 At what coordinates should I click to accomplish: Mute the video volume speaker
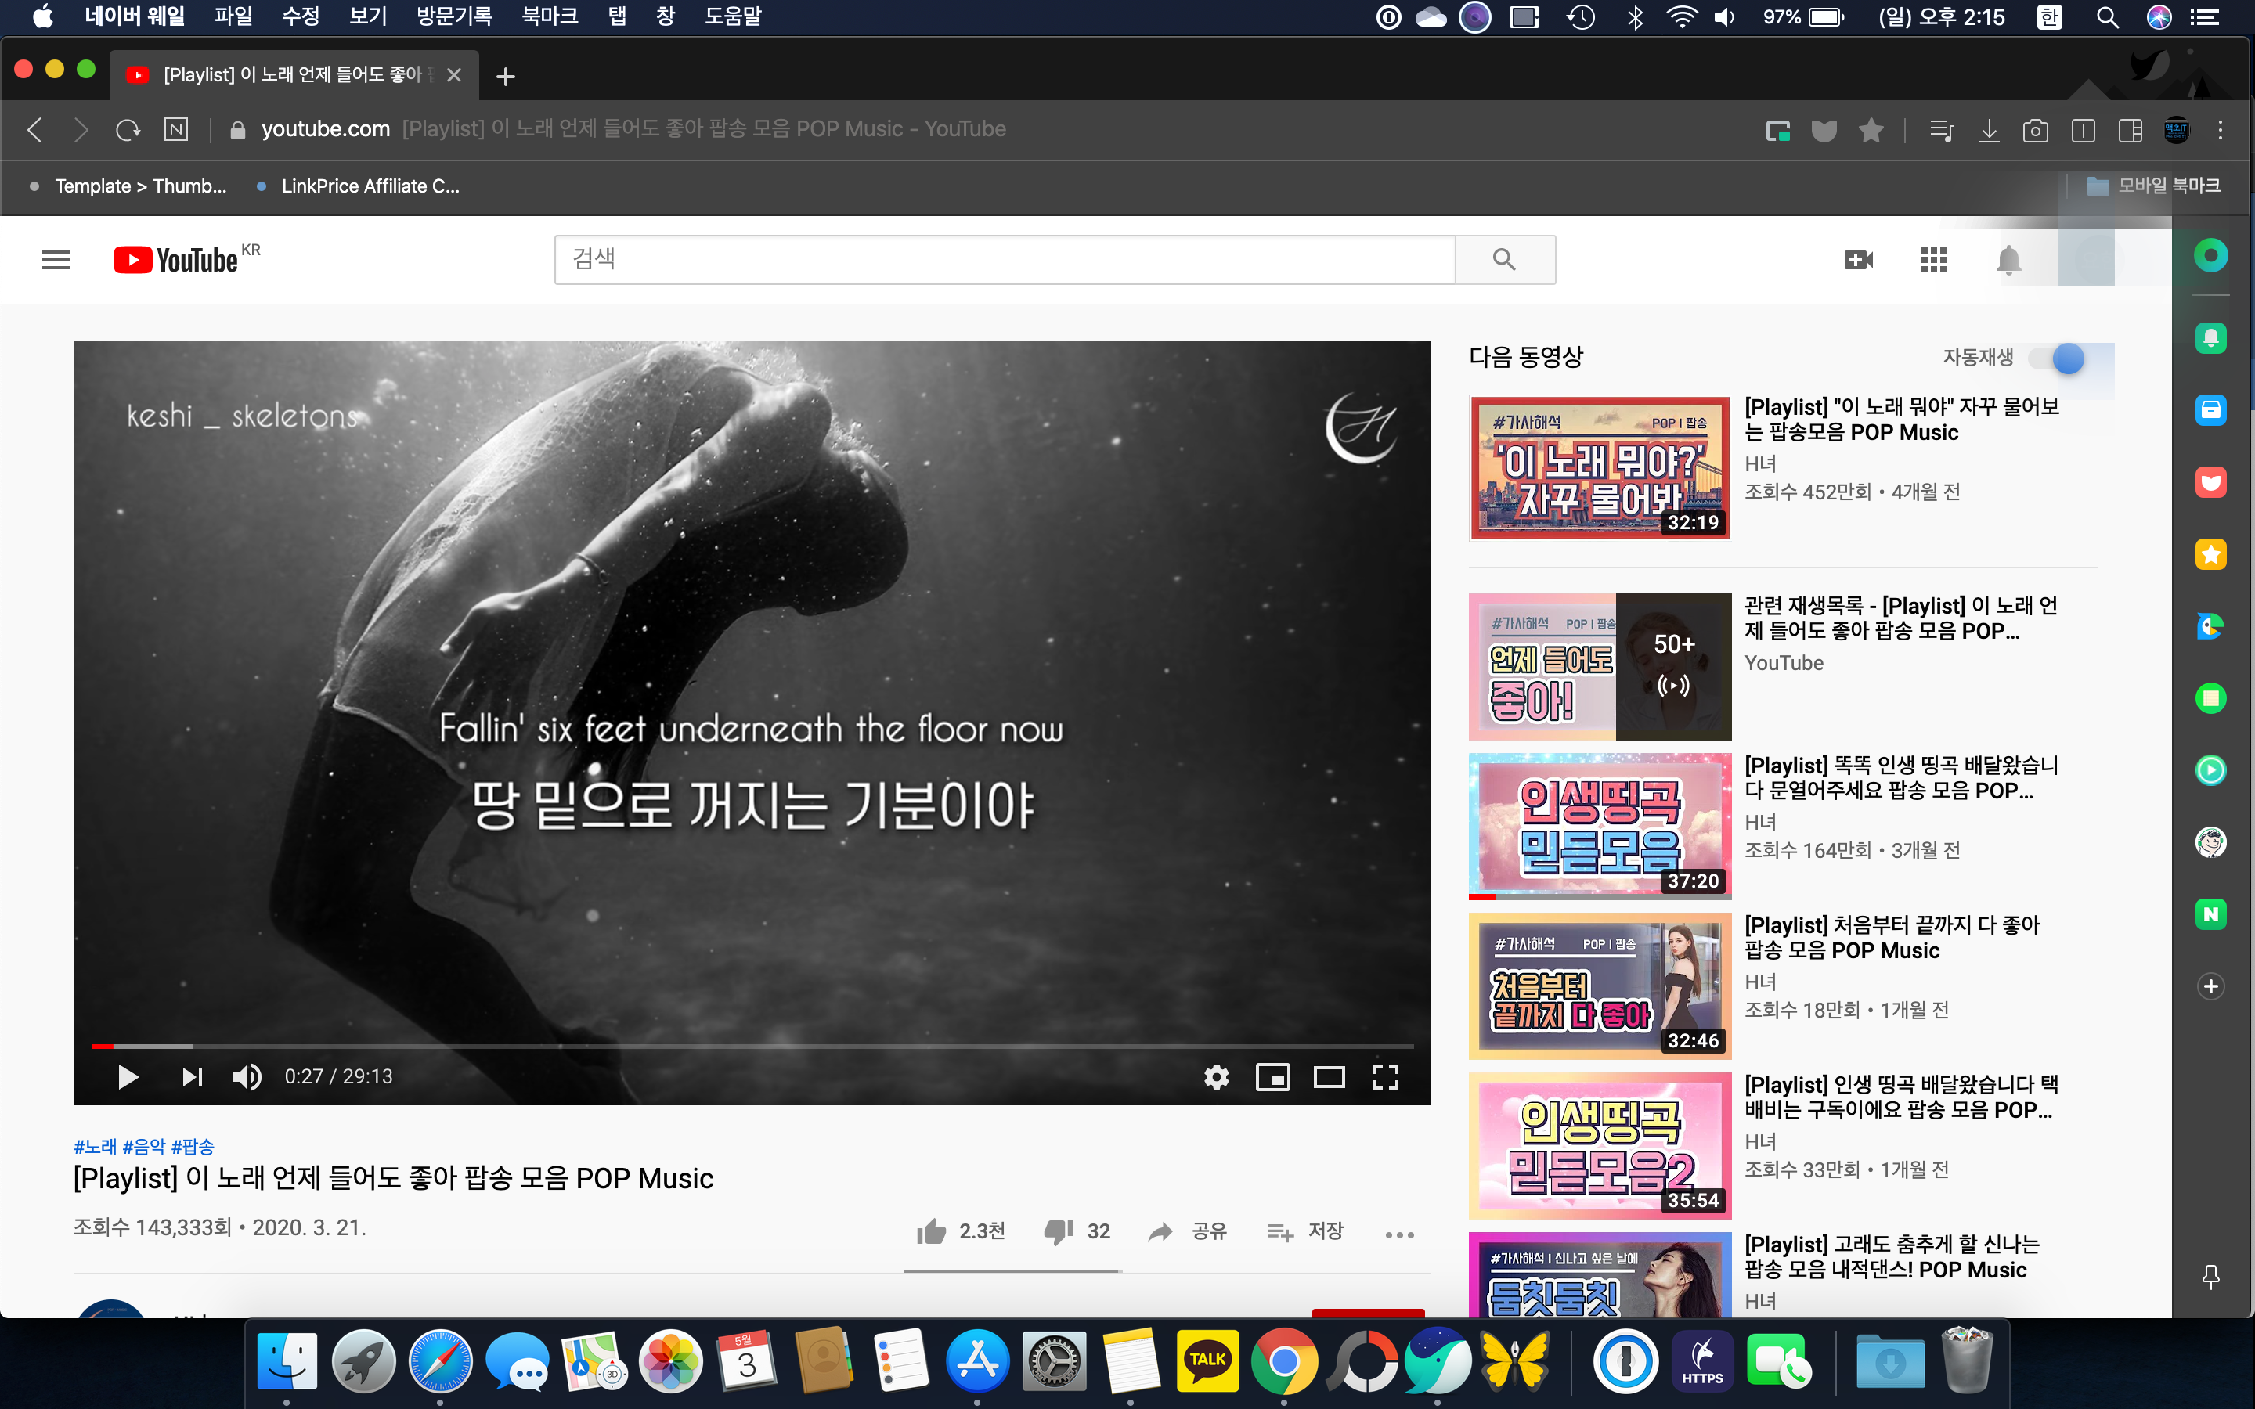point(247,1077)
